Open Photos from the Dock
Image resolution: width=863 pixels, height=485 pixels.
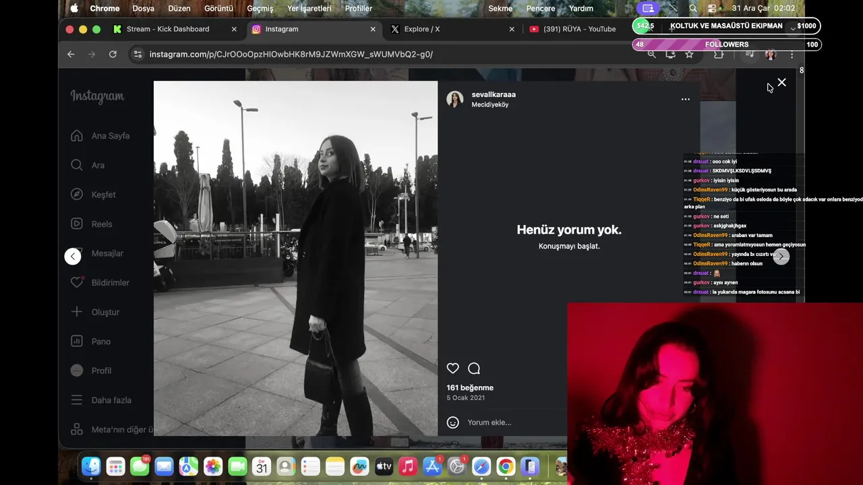[x=213, y=466]
